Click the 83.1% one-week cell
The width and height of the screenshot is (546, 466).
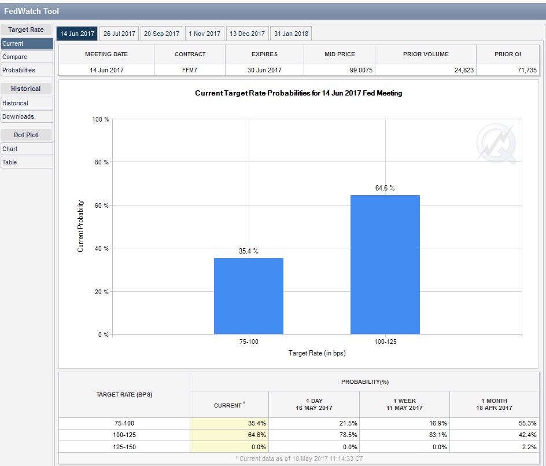(404, 435)
